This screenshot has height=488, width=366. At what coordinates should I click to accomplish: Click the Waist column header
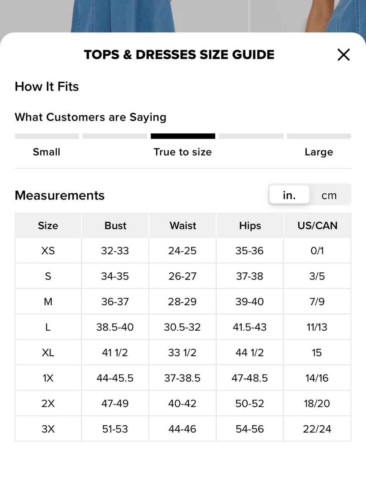(183, 226)
